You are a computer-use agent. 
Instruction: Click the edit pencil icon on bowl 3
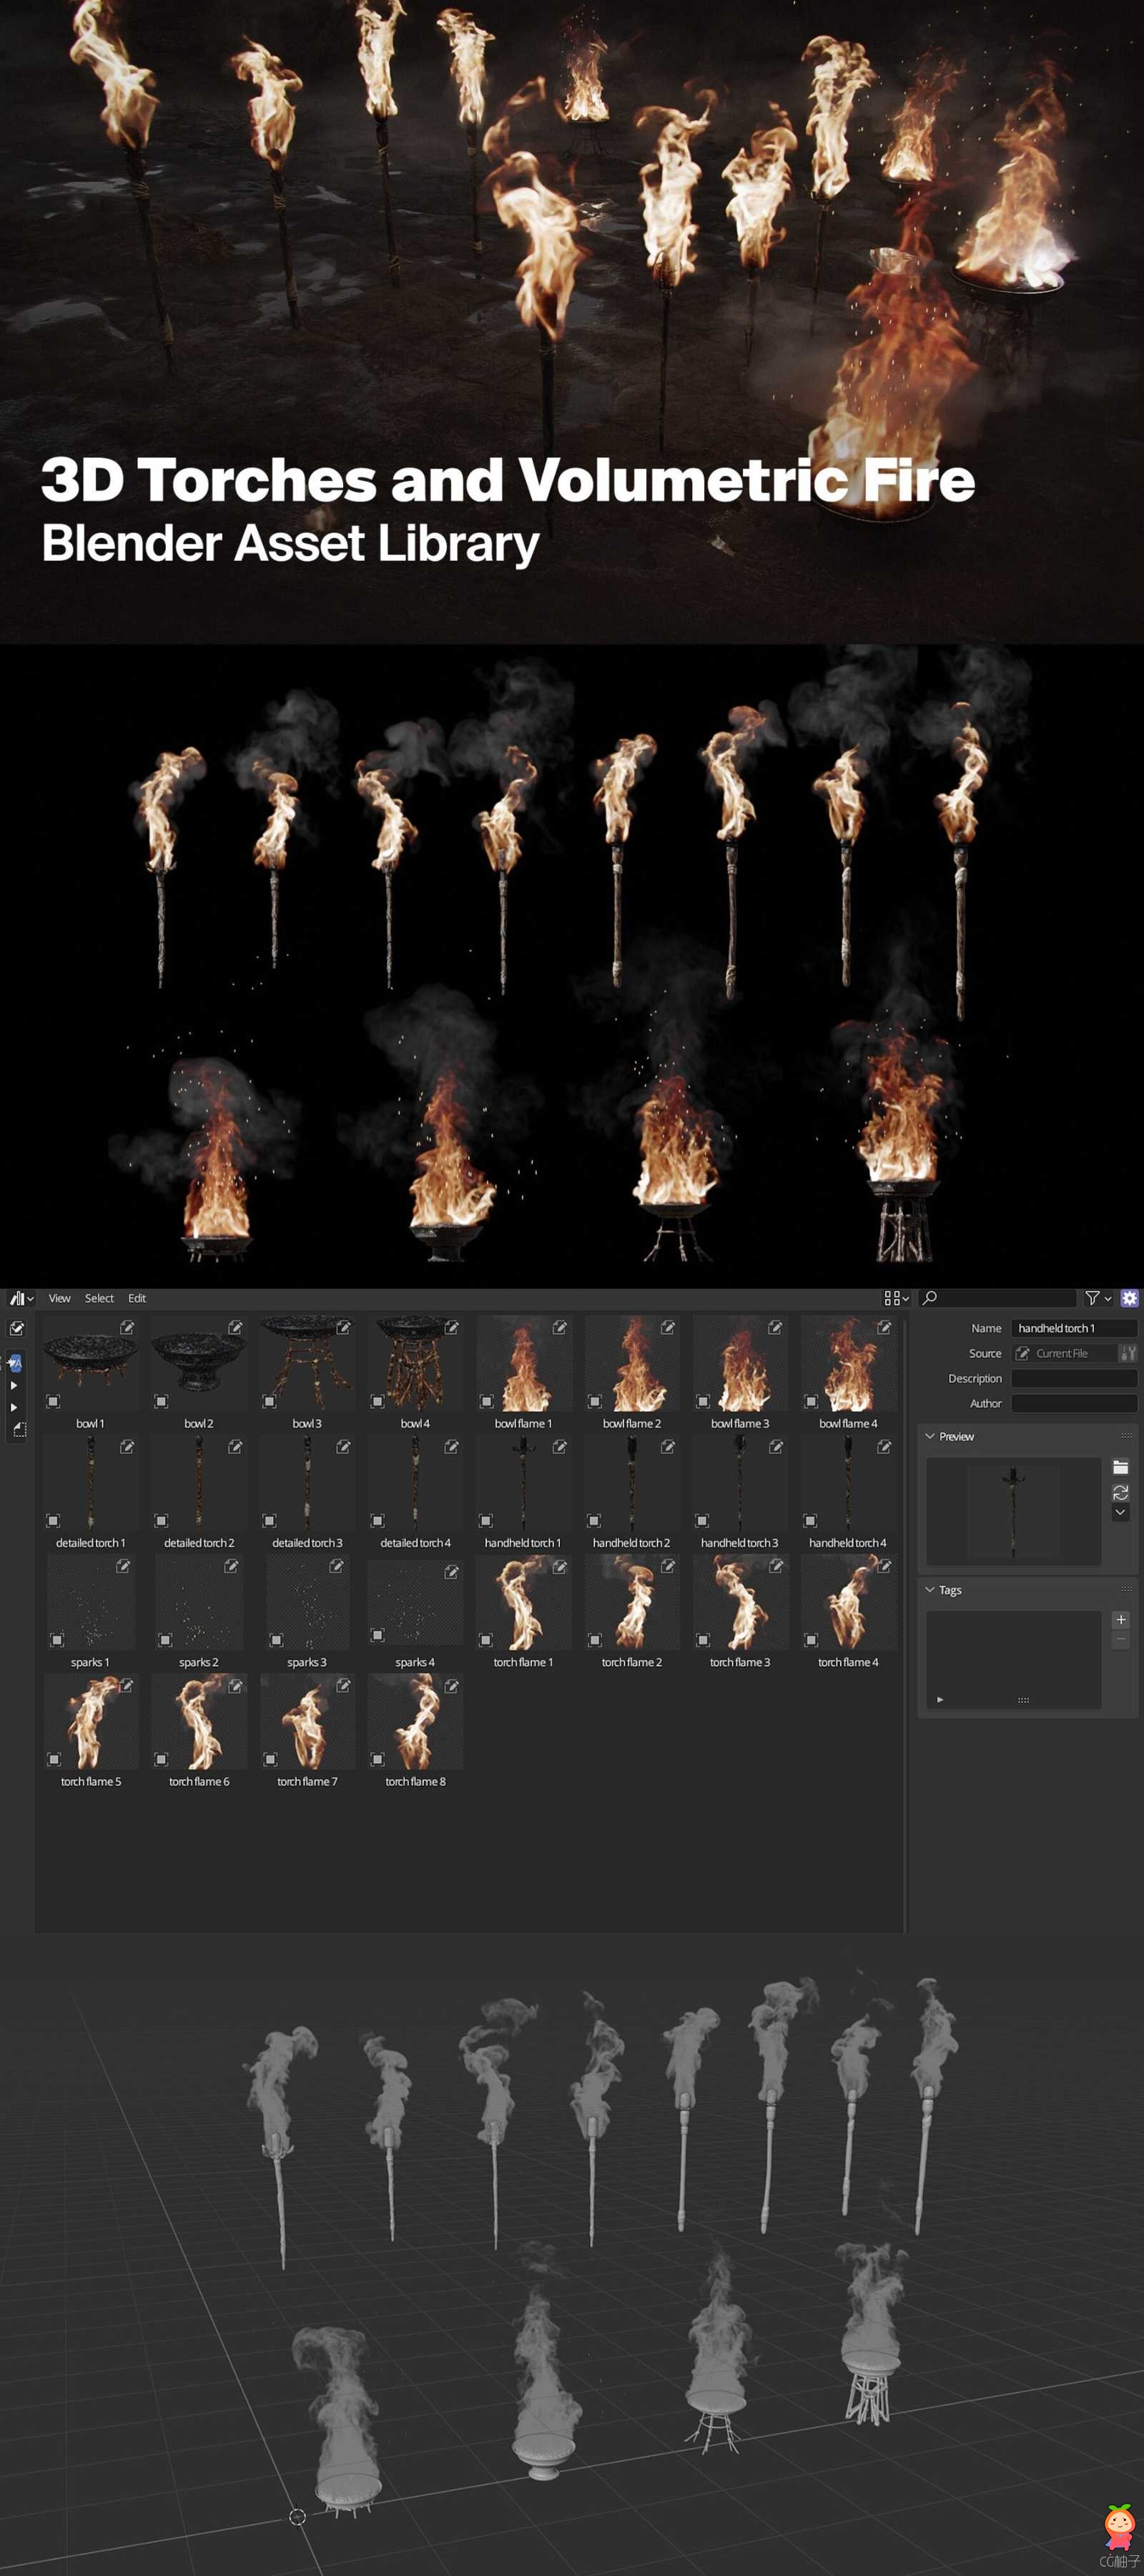tap(344, 1327)
